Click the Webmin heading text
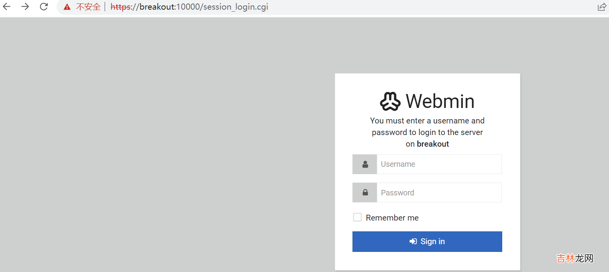 click(440, 101)
